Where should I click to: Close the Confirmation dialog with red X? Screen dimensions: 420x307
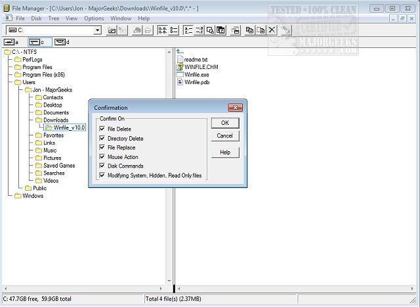[236, 108]
